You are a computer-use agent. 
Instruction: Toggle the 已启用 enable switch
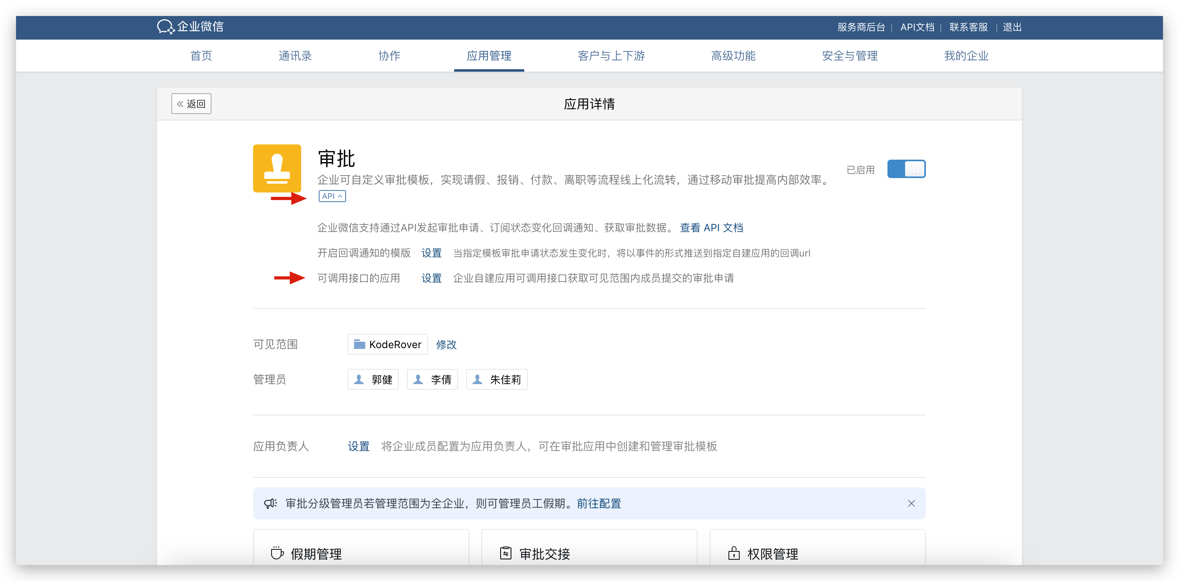[x=906, y=169]
